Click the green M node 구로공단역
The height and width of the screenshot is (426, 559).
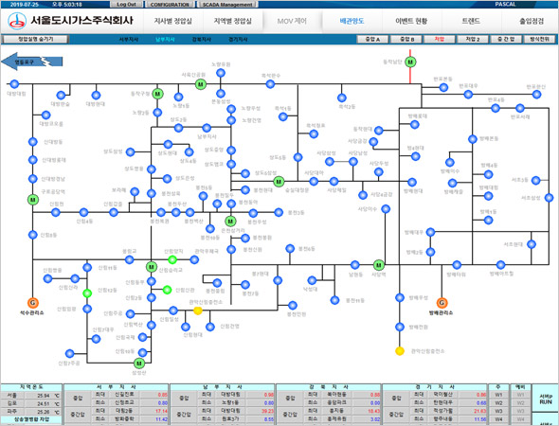pyautogui.click(x=33, y=200)
